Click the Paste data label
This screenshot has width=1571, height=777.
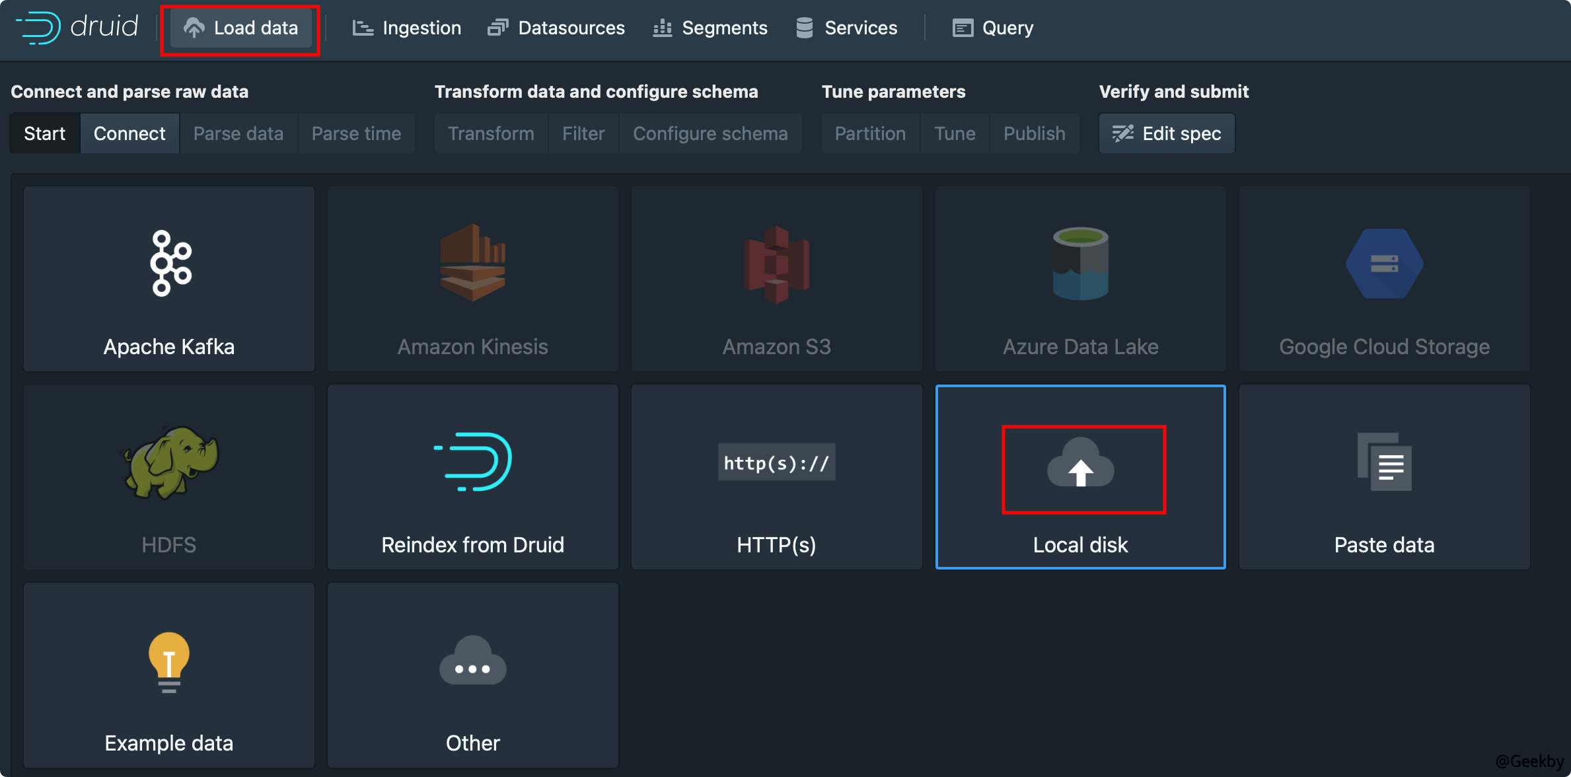tap(1385, 545)
